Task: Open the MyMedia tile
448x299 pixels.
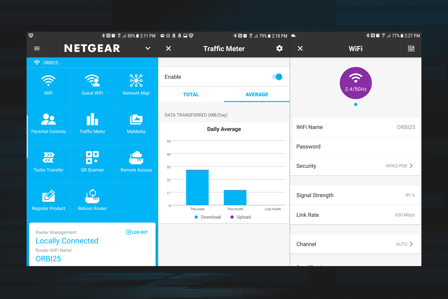Action: [136, 126]
